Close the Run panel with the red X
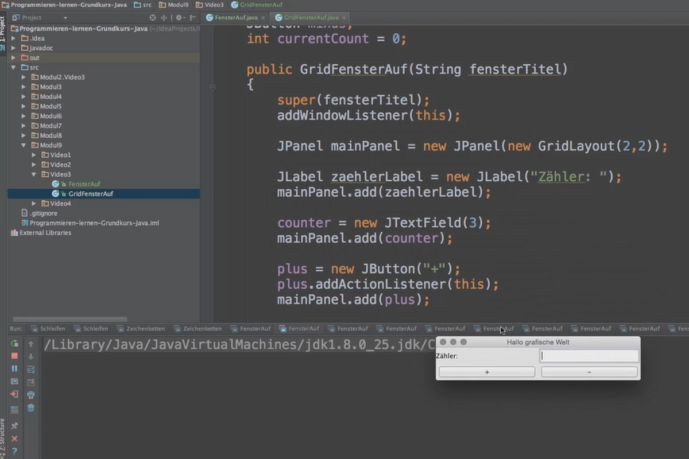 pos(14,438)
